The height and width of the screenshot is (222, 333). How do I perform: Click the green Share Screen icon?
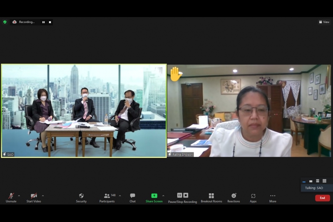154,196
